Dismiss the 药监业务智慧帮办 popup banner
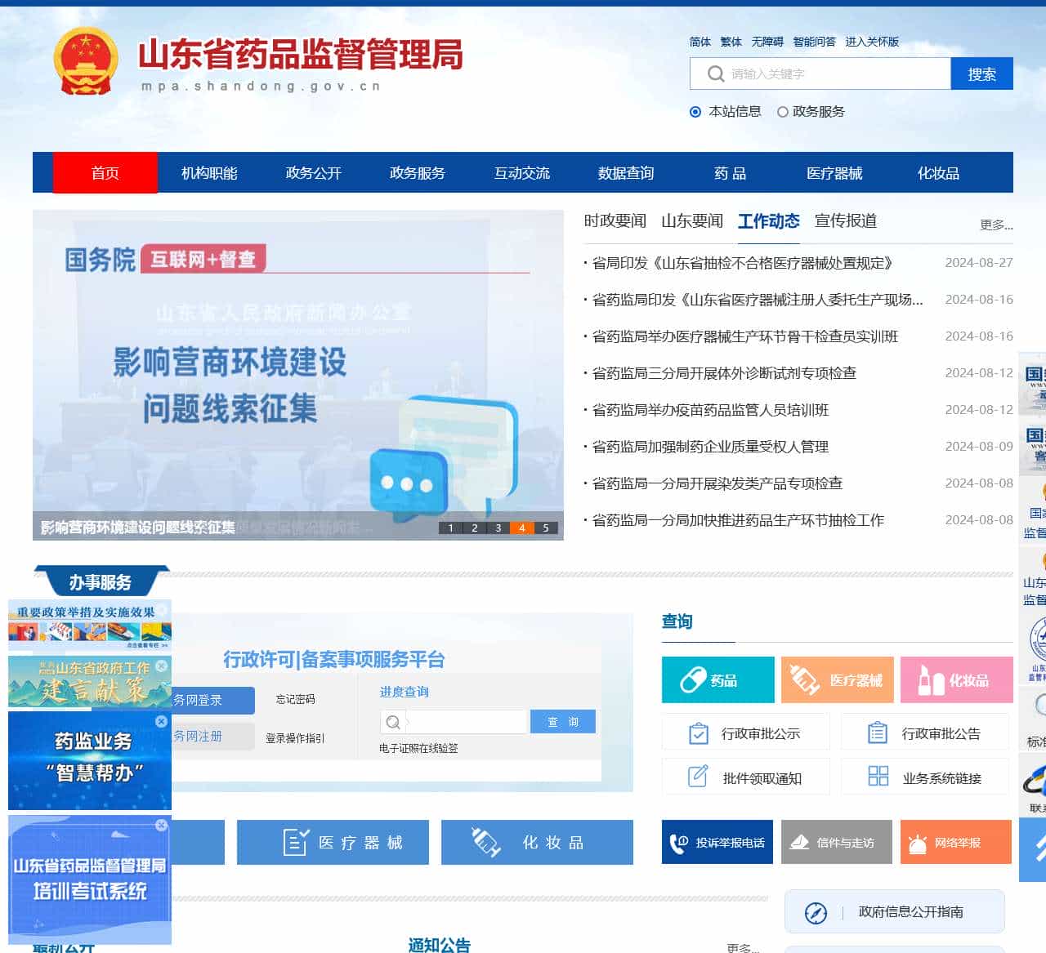 160,721
